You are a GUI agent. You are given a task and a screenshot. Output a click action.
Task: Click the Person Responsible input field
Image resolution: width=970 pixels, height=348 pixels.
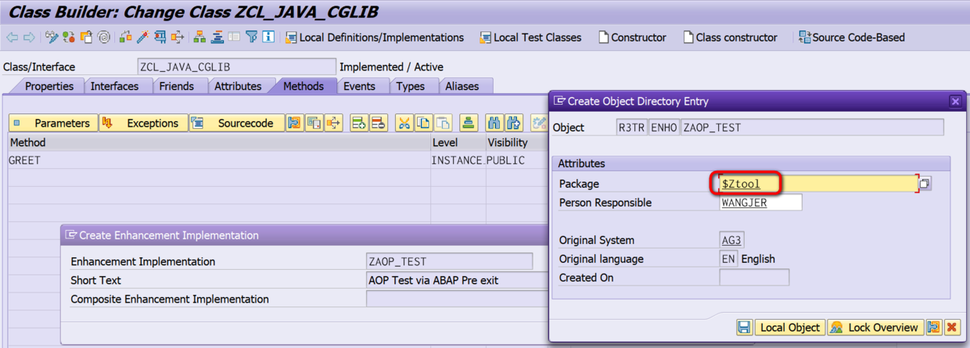[760, 203]
